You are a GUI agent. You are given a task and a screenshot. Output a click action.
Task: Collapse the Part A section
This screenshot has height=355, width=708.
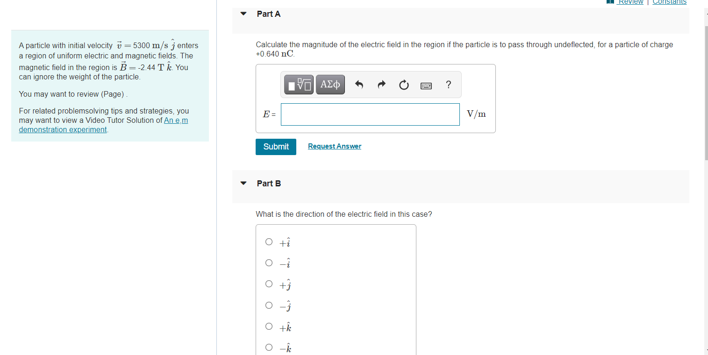point(243,14)
